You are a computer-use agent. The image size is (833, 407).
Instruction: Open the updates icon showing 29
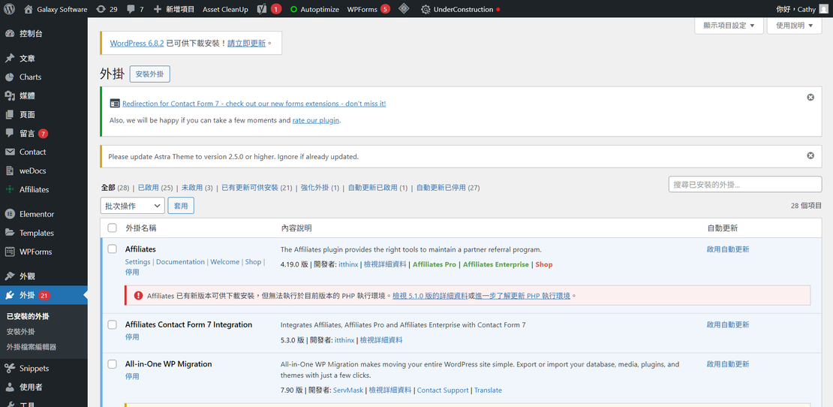[101, 10]
